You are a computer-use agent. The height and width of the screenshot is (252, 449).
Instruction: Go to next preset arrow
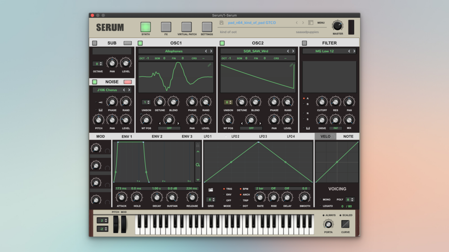pyautogui.click(x=303, y=23)
